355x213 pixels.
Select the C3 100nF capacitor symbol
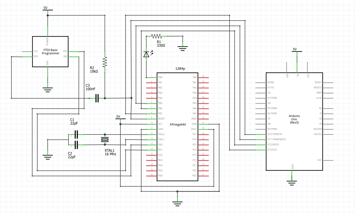point(97,98)
